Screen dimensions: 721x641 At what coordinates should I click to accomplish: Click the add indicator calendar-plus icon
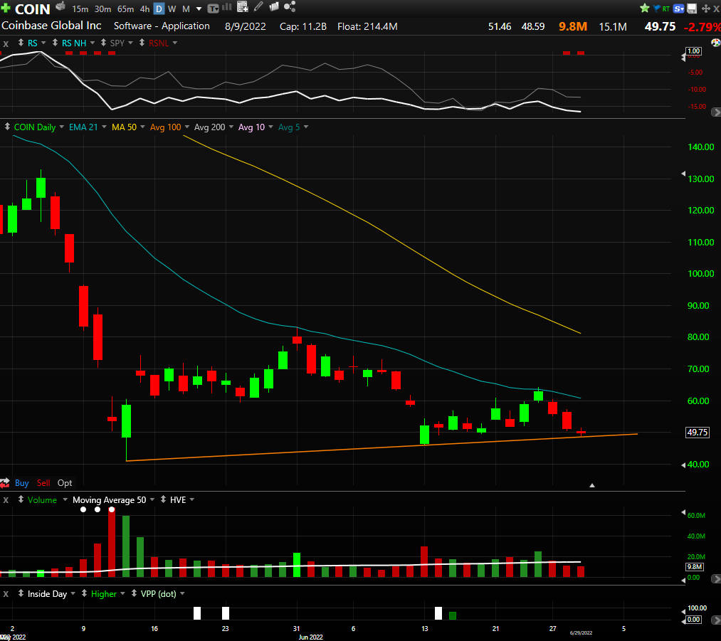coord(242,6)
